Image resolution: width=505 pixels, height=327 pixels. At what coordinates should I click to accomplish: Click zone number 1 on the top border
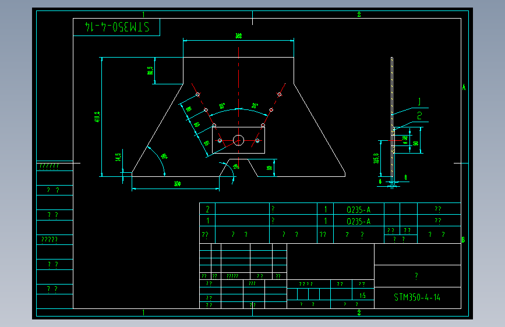(143, 15)
